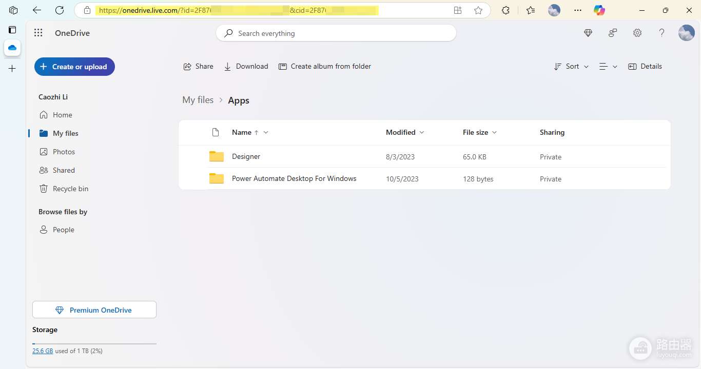Click the Share command

(199, 66)
